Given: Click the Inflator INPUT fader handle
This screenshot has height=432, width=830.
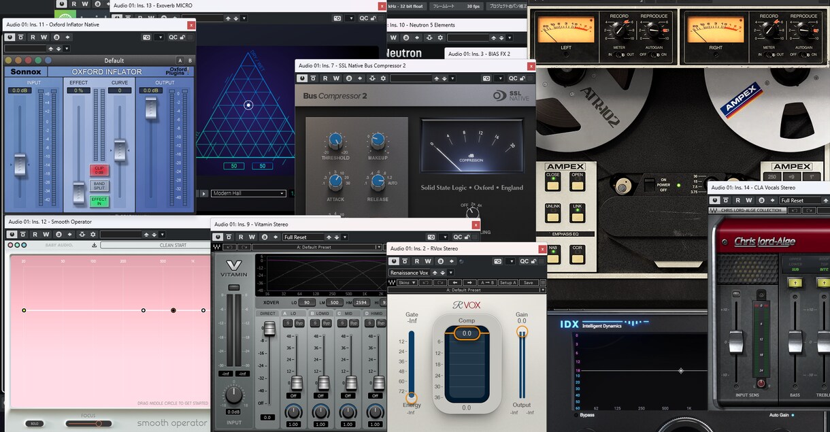Looking at the screenshot, I should coord(20,164).
